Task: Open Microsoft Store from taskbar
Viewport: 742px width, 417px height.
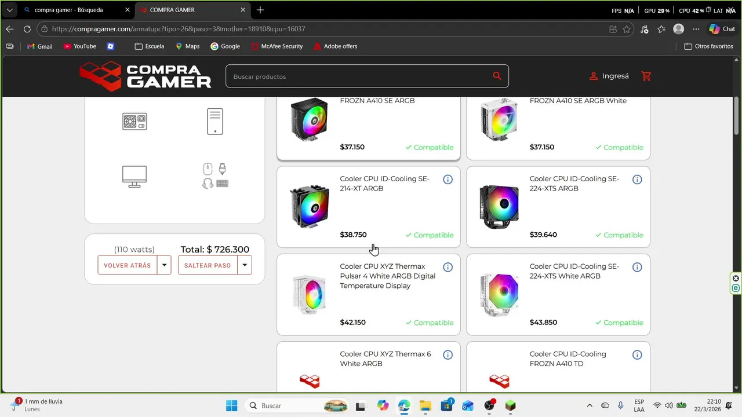Action: [x=447, y=405]
